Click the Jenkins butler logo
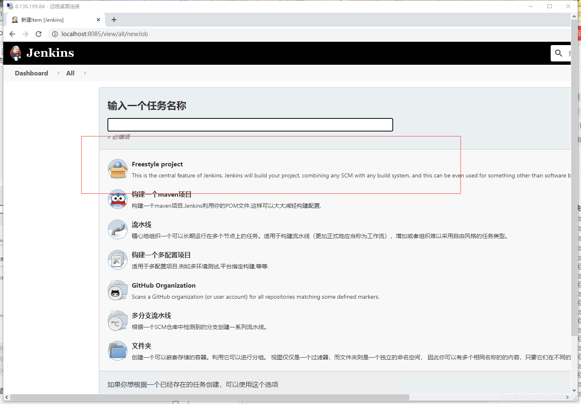 click(x=15, y=53)
